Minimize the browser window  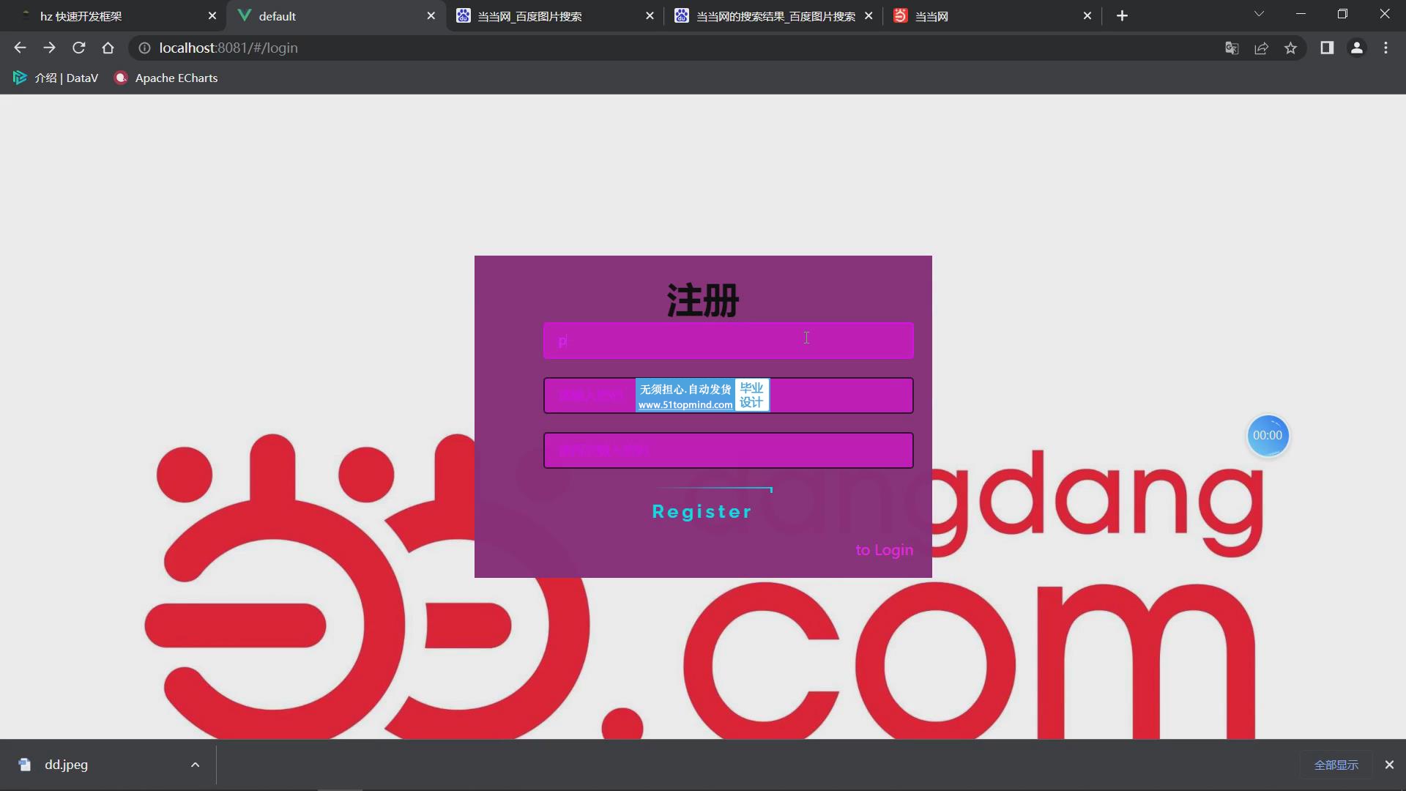pyautogui.click(x=1301, y=14)
